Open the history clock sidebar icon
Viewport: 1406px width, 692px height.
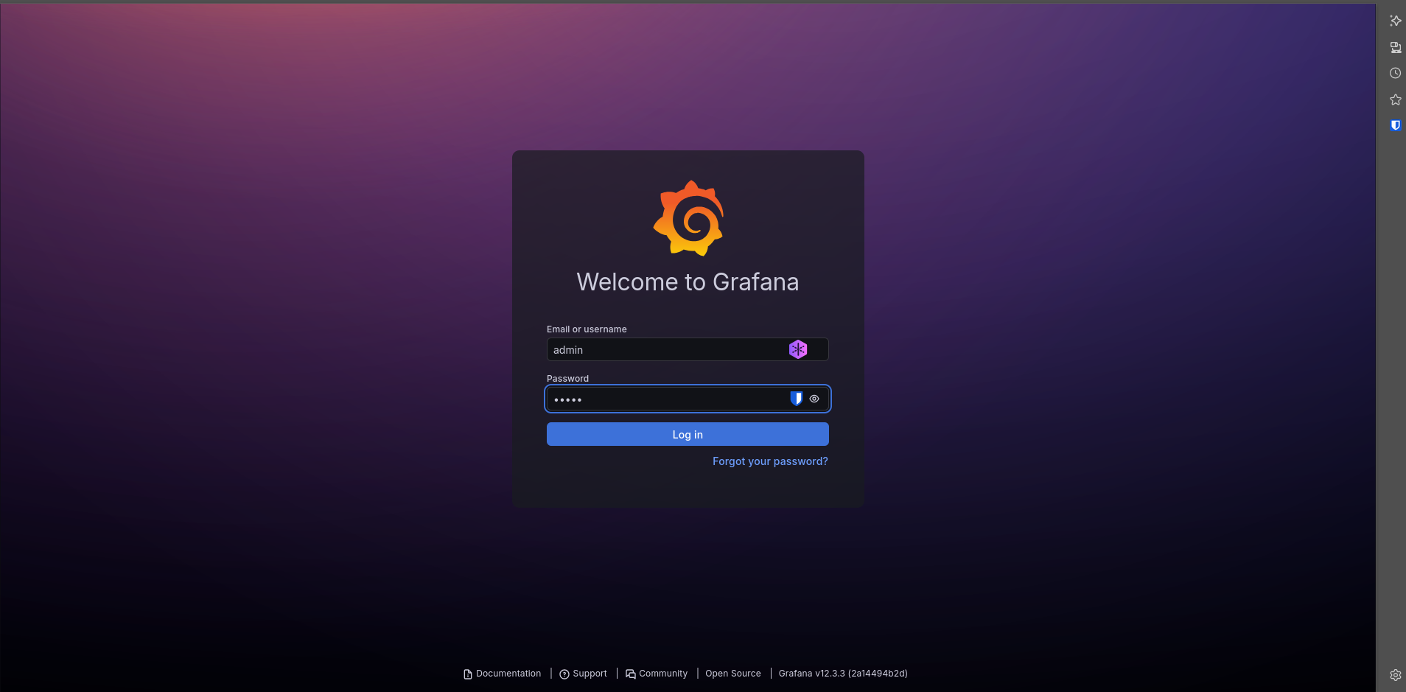1395,73
